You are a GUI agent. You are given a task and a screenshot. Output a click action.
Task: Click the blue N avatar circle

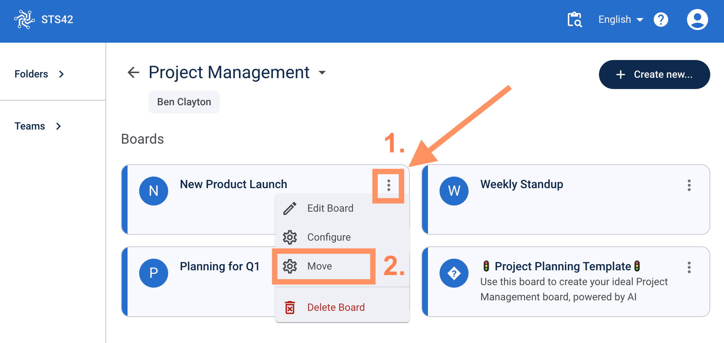(x=154, y=191)
